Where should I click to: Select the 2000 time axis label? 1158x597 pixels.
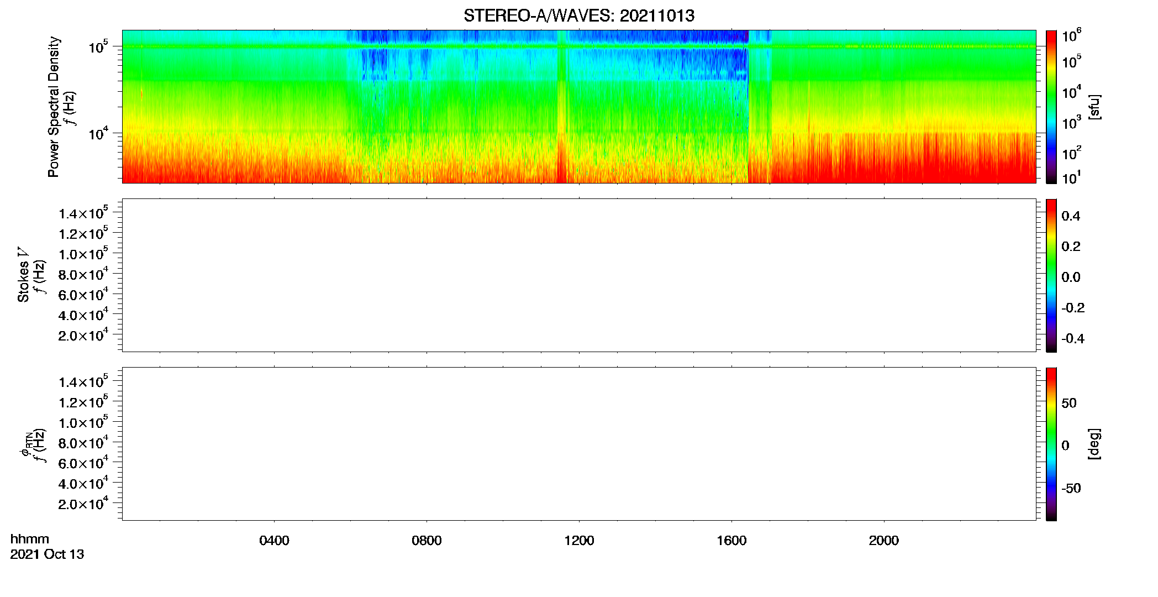pos(884,541)
